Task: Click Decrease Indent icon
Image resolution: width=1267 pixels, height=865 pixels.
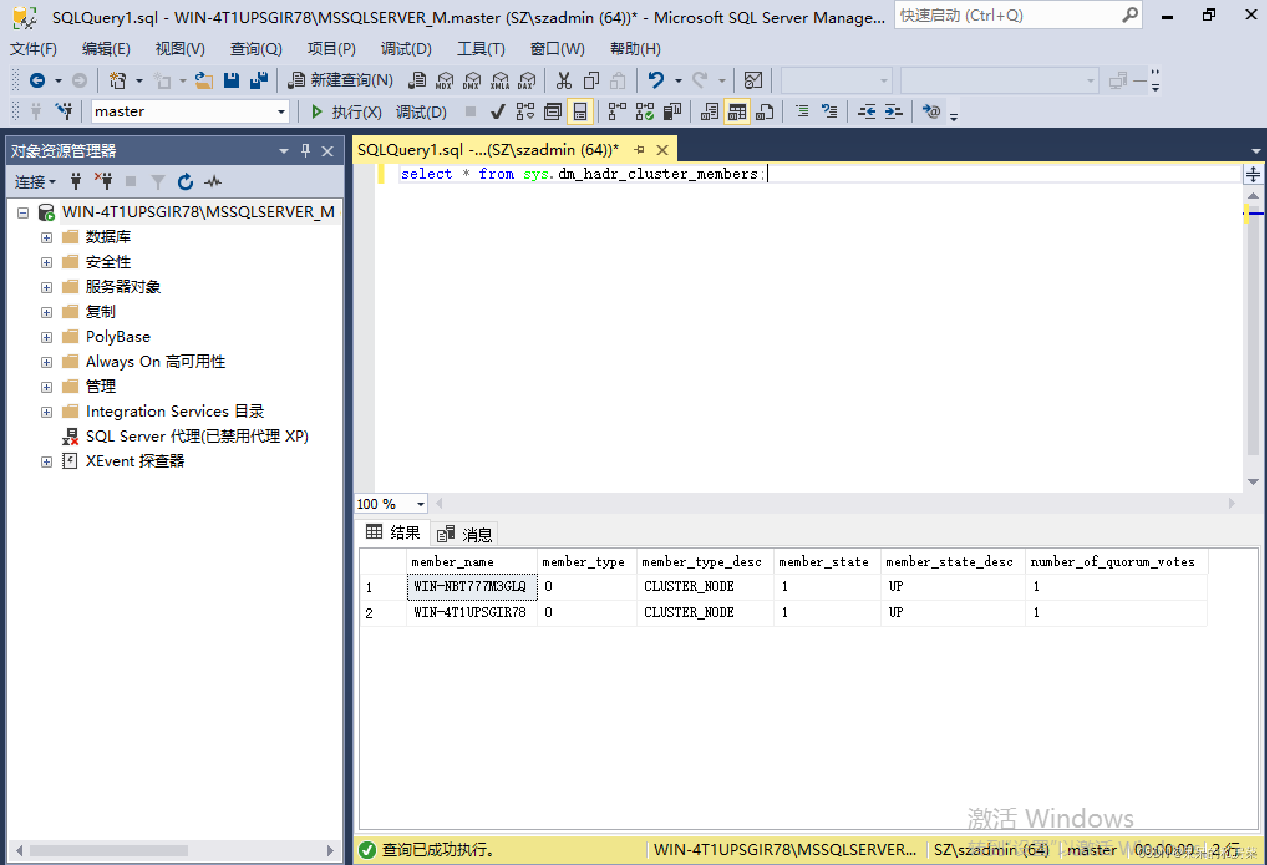Action: point(866,112)
